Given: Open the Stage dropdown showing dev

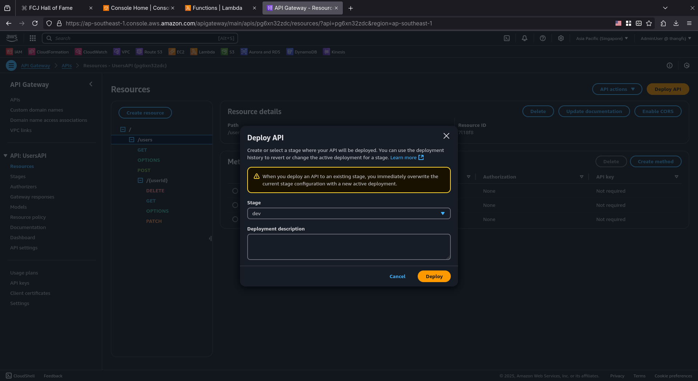Looking at the screenshot, I should (349, 213).
